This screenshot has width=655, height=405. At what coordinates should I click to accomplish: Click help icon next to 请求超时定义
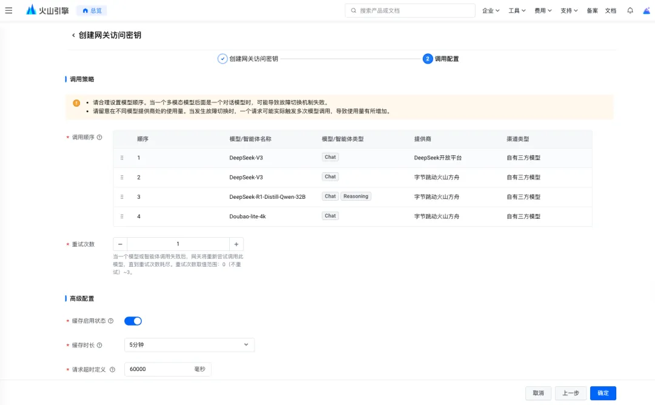pyautogui.click(x=112, y=369)
